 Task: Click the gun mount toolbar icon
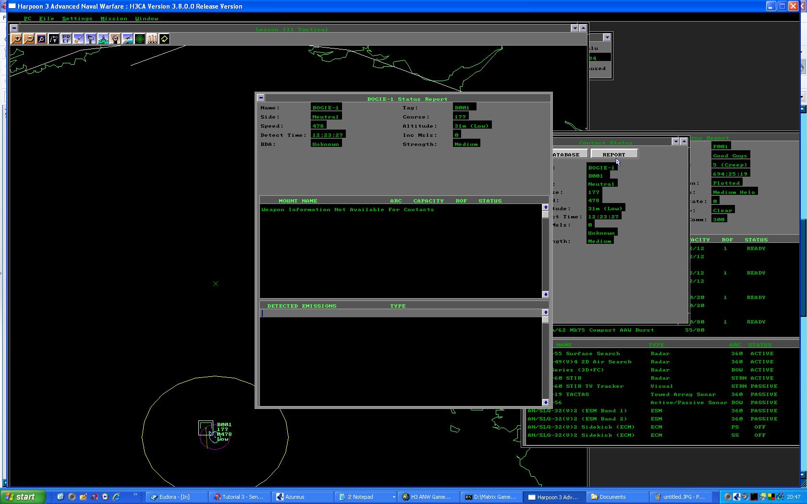[90, 39]
